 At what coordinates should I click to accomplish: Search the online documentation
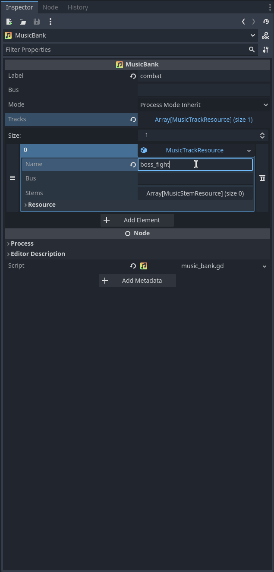pos(265,35)
